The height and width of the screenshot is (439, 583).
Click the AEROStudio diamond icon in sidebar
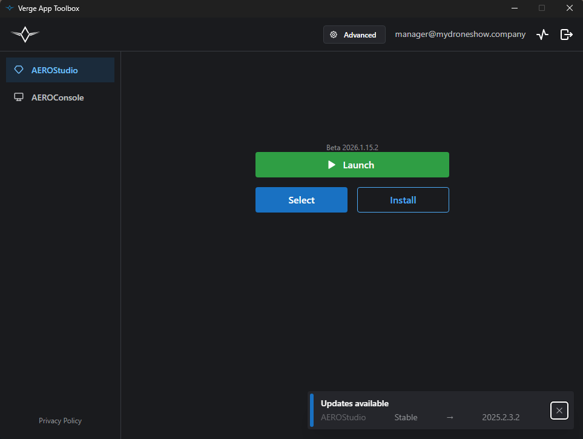[19, 70]
